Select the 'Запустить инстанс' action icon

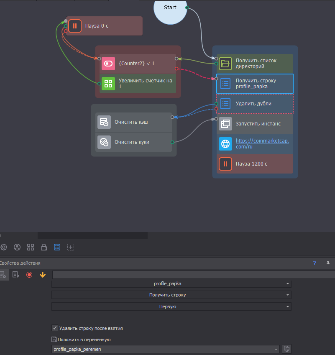tap(225, 124)
